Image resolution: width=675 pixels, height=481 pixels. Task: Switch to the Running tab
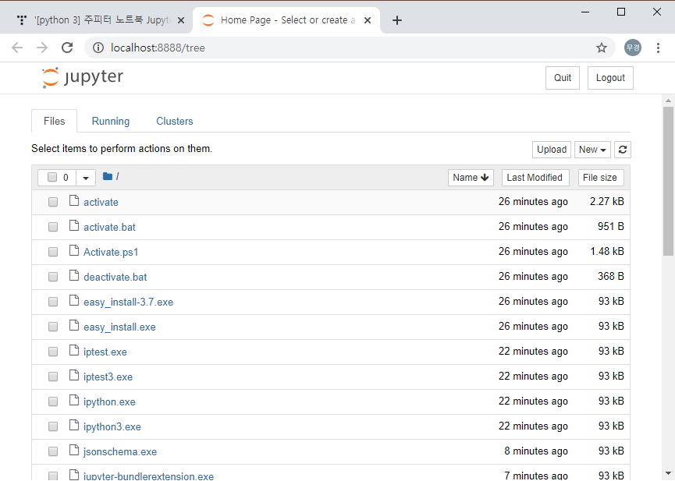(111, 122)
